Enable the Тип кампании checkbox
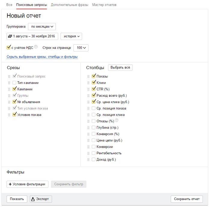The width and height of the screenshot is (210, 207). 14,83
